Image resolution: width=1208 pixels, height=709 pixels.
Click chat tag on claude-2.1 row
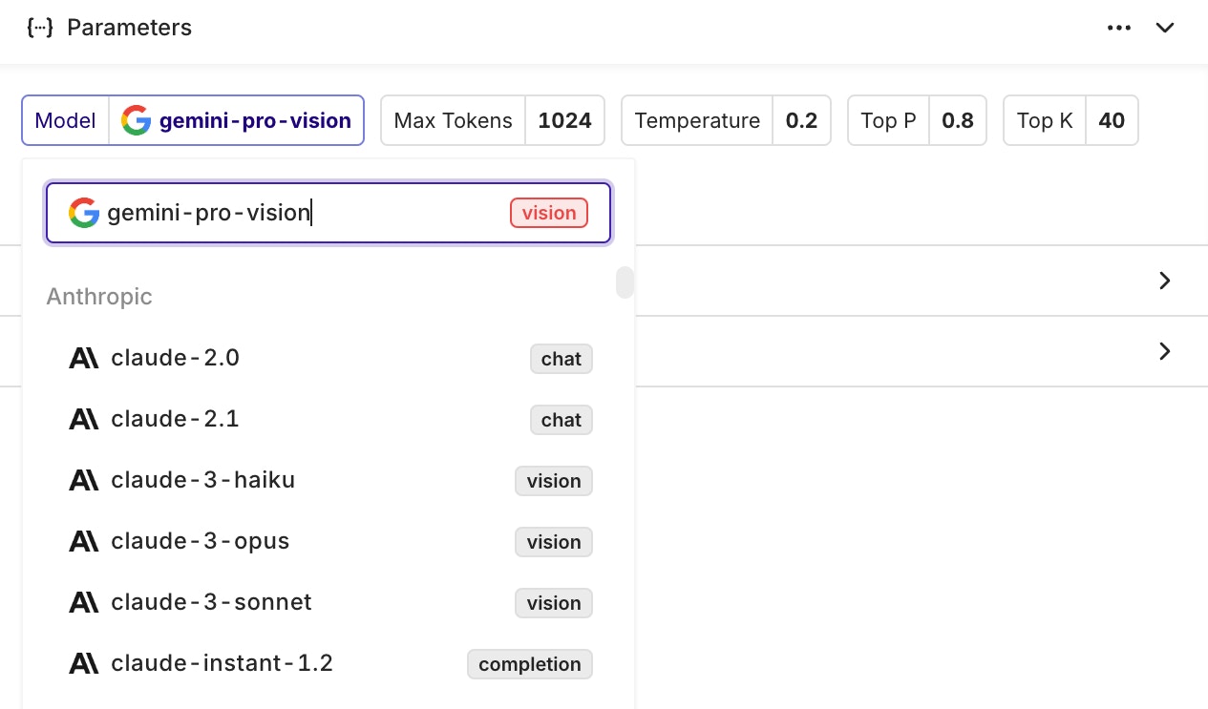click(x=562, y=420)
